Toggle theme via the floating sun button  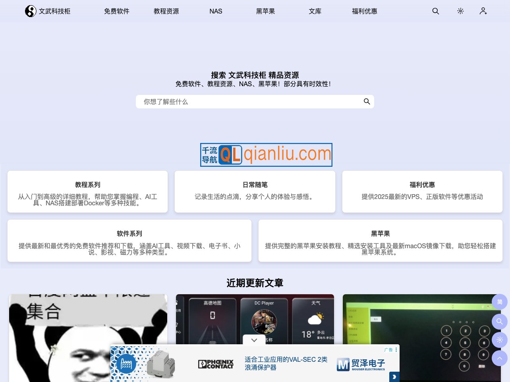click(500, 340)
